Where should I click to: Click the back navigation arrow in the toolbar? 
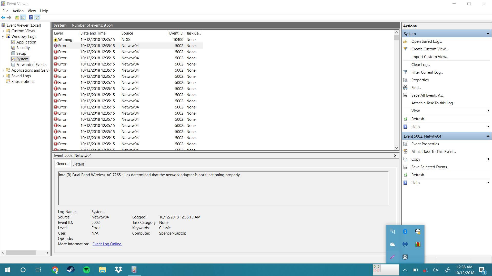(x=3, y=17)
